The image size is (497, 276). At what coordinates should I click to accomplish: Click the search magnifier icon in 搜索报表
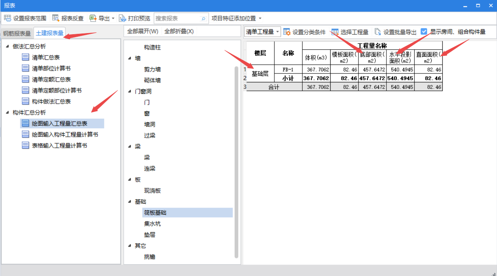click(203, 18)
